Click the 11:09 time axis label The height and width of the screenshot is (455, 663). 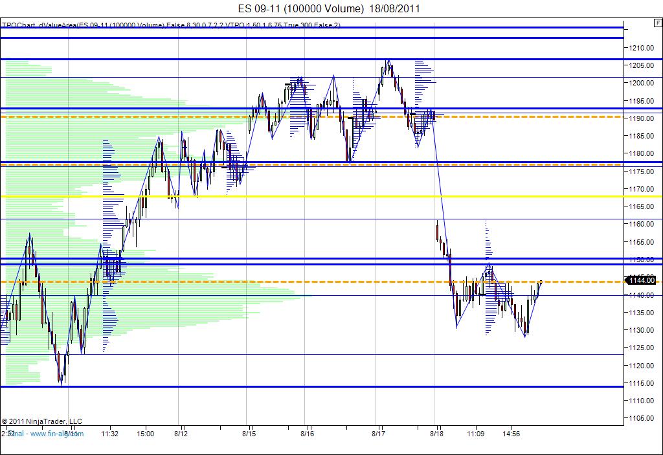pyautogui.click(x=475, y=434)
